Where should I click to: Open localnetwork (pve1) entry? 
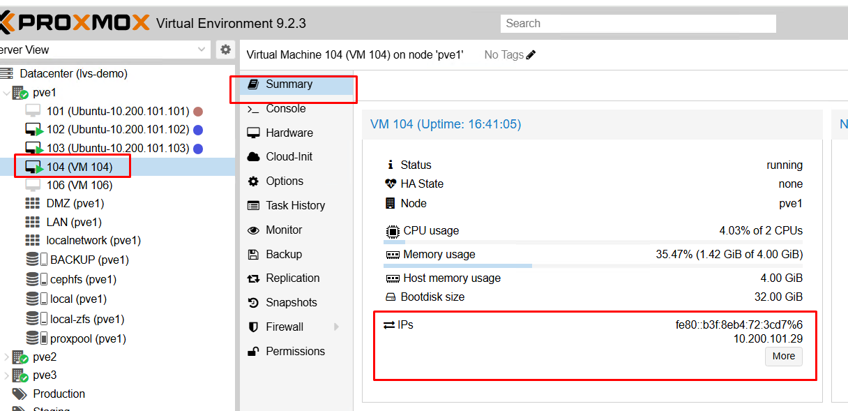click(93, 240)
